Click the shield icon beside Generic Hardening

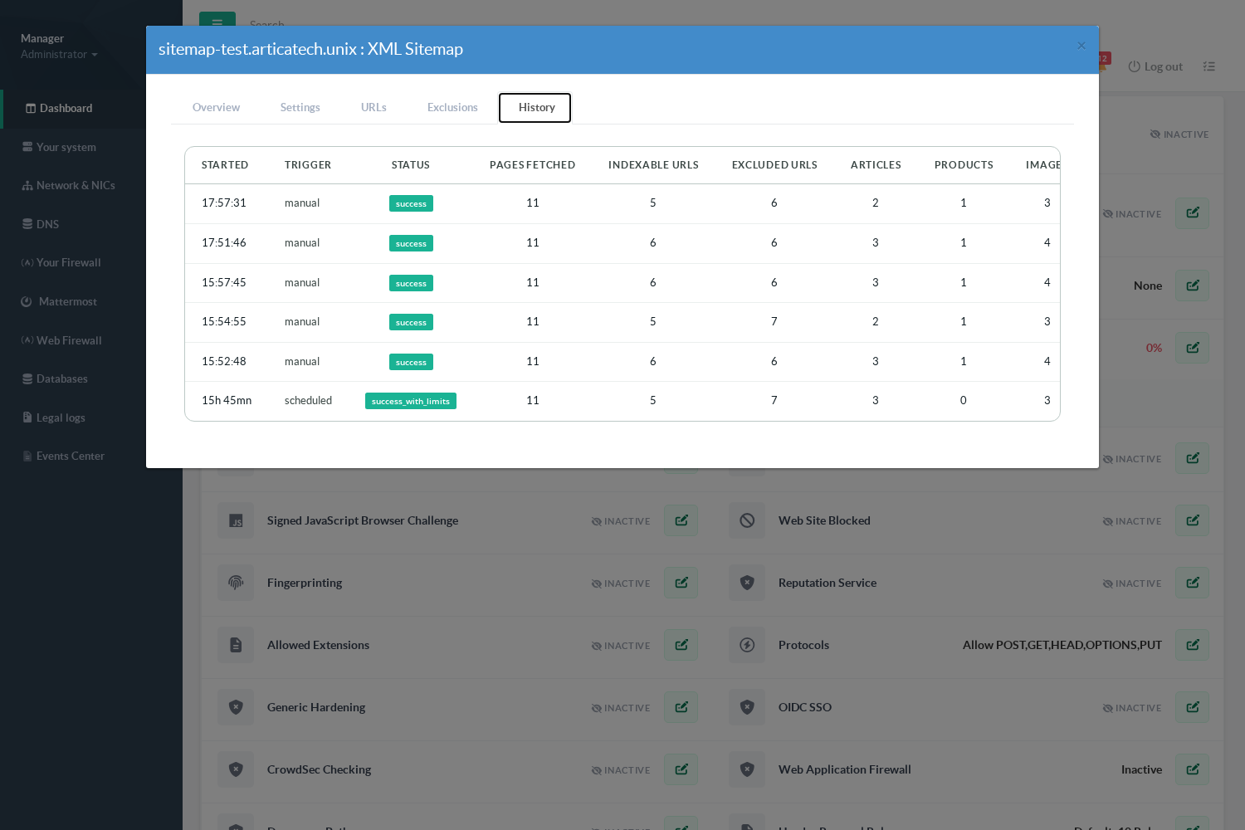(236, 707)
